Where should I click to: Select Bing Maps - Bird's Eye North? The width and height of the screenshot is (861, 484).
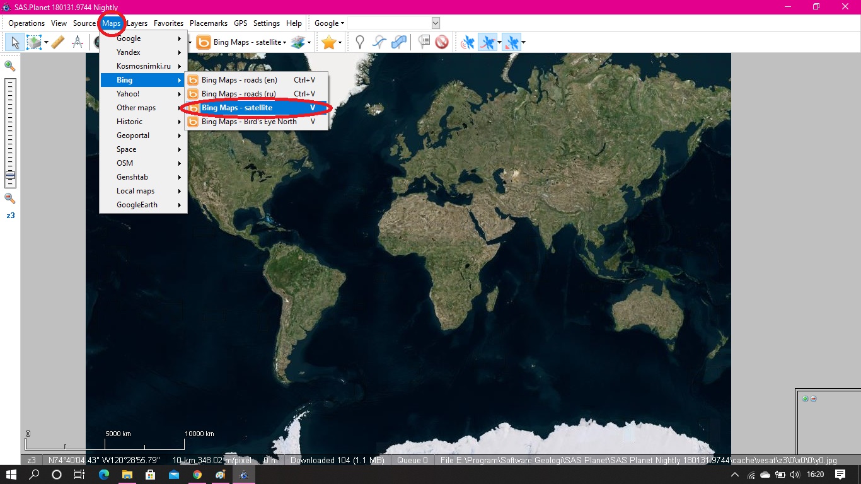pos(256,122)
